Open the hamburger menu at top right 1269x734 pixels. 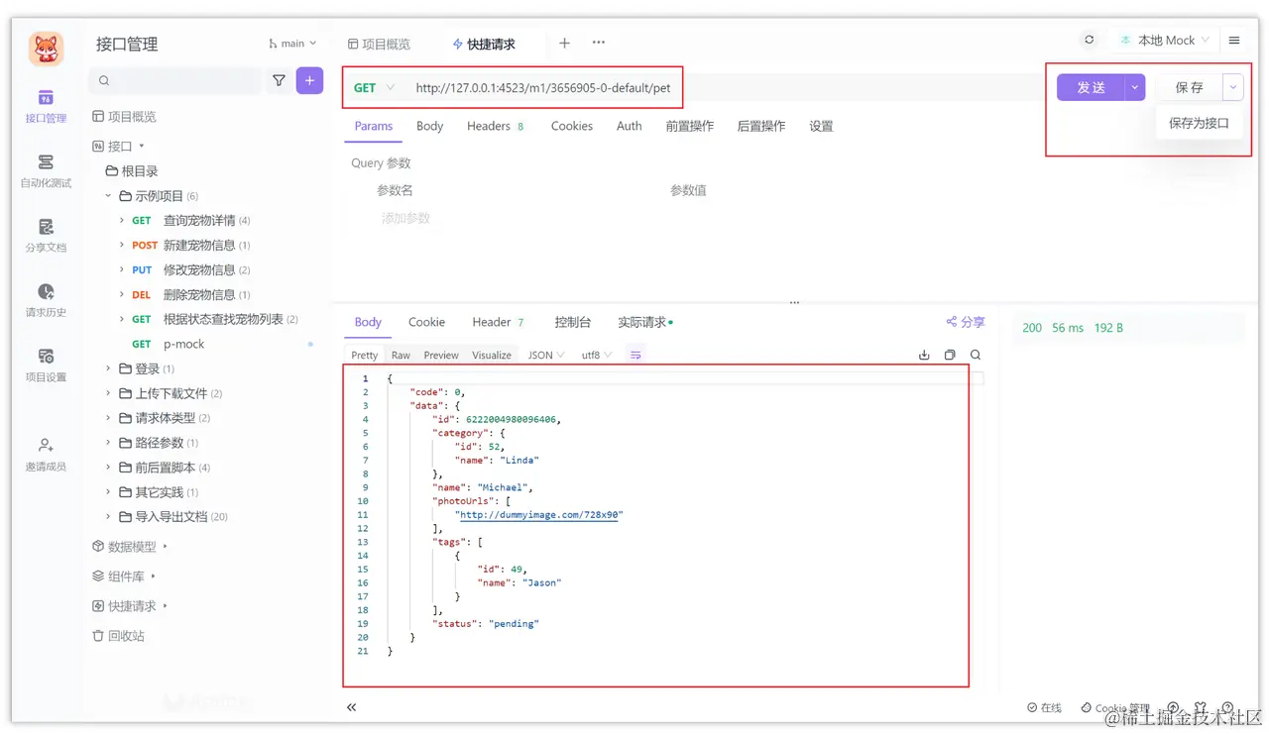[1234, 41]
